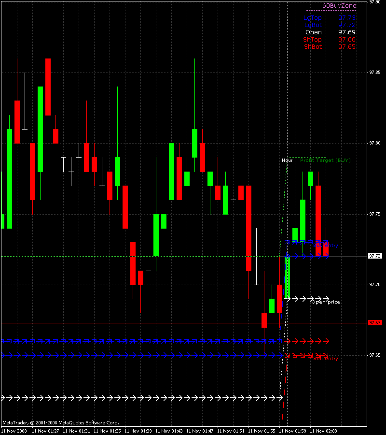The width and height of the screenshot is (386, 435).
Task: Click the Hour vertical line label
Action: 287,160
